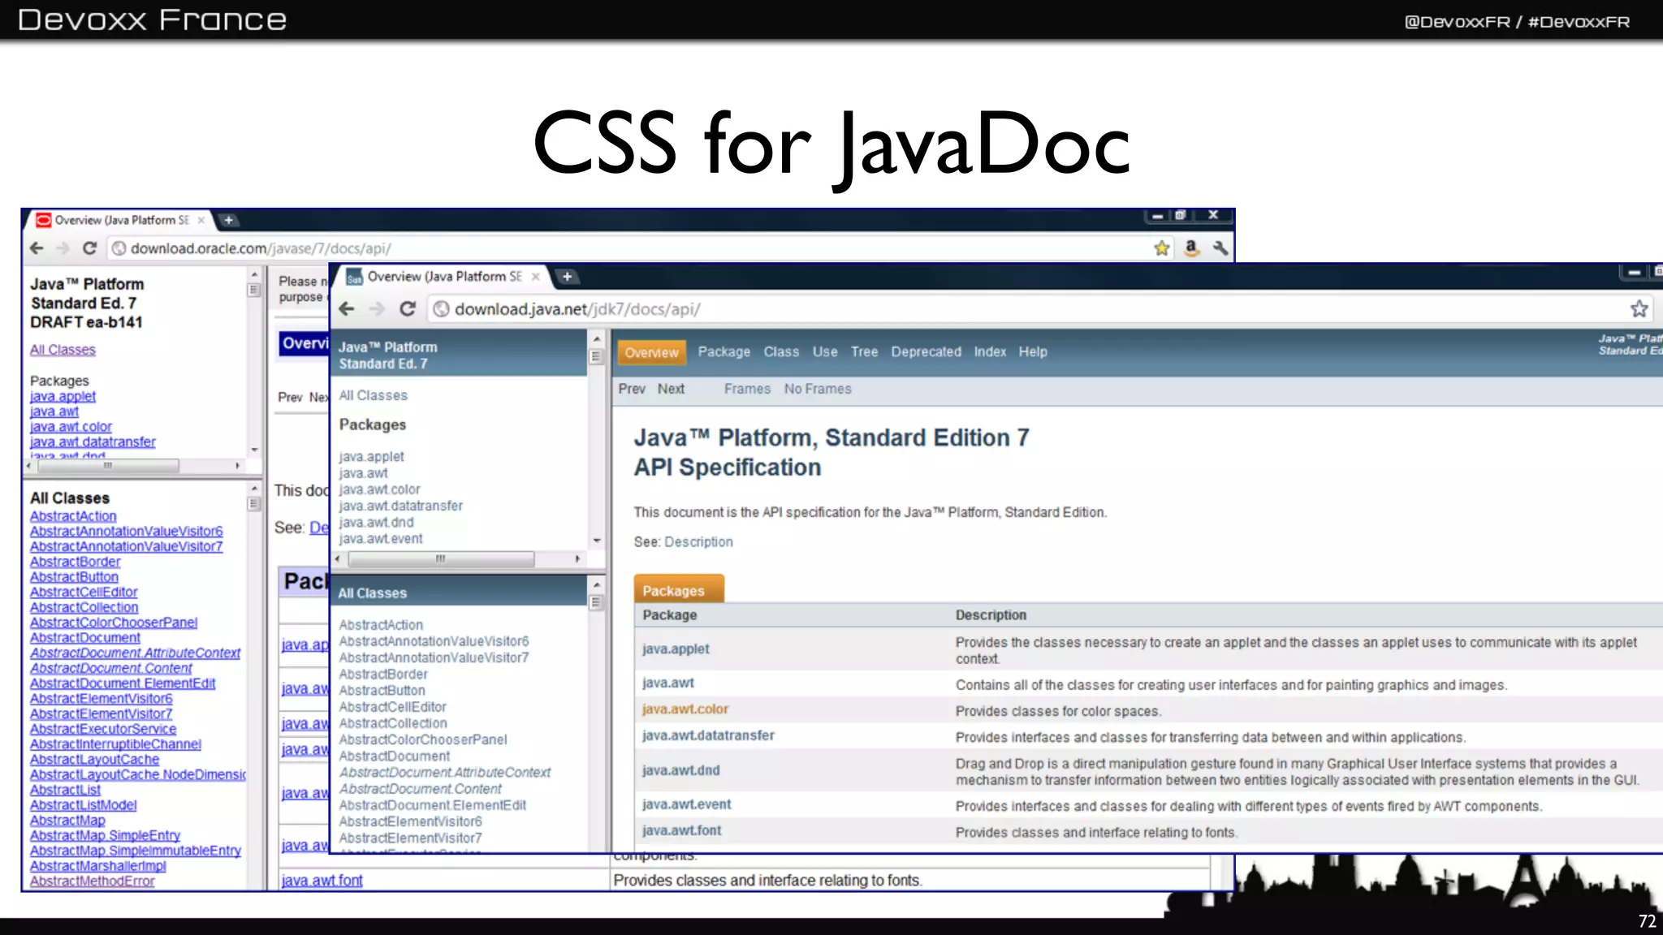This screenshot has width=1663, height=935.
Task: Open AbstractMap.SimpleEntry link in rear window
Action: click(105, 835)
